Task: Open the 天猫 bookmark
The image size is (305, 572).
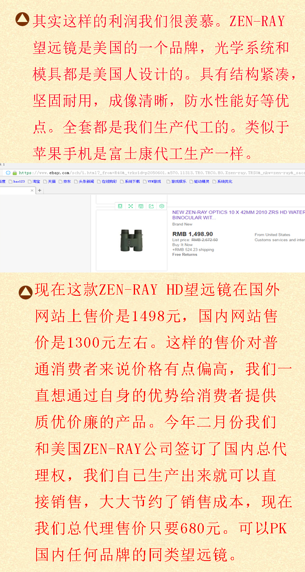Action: coord(49,181)
